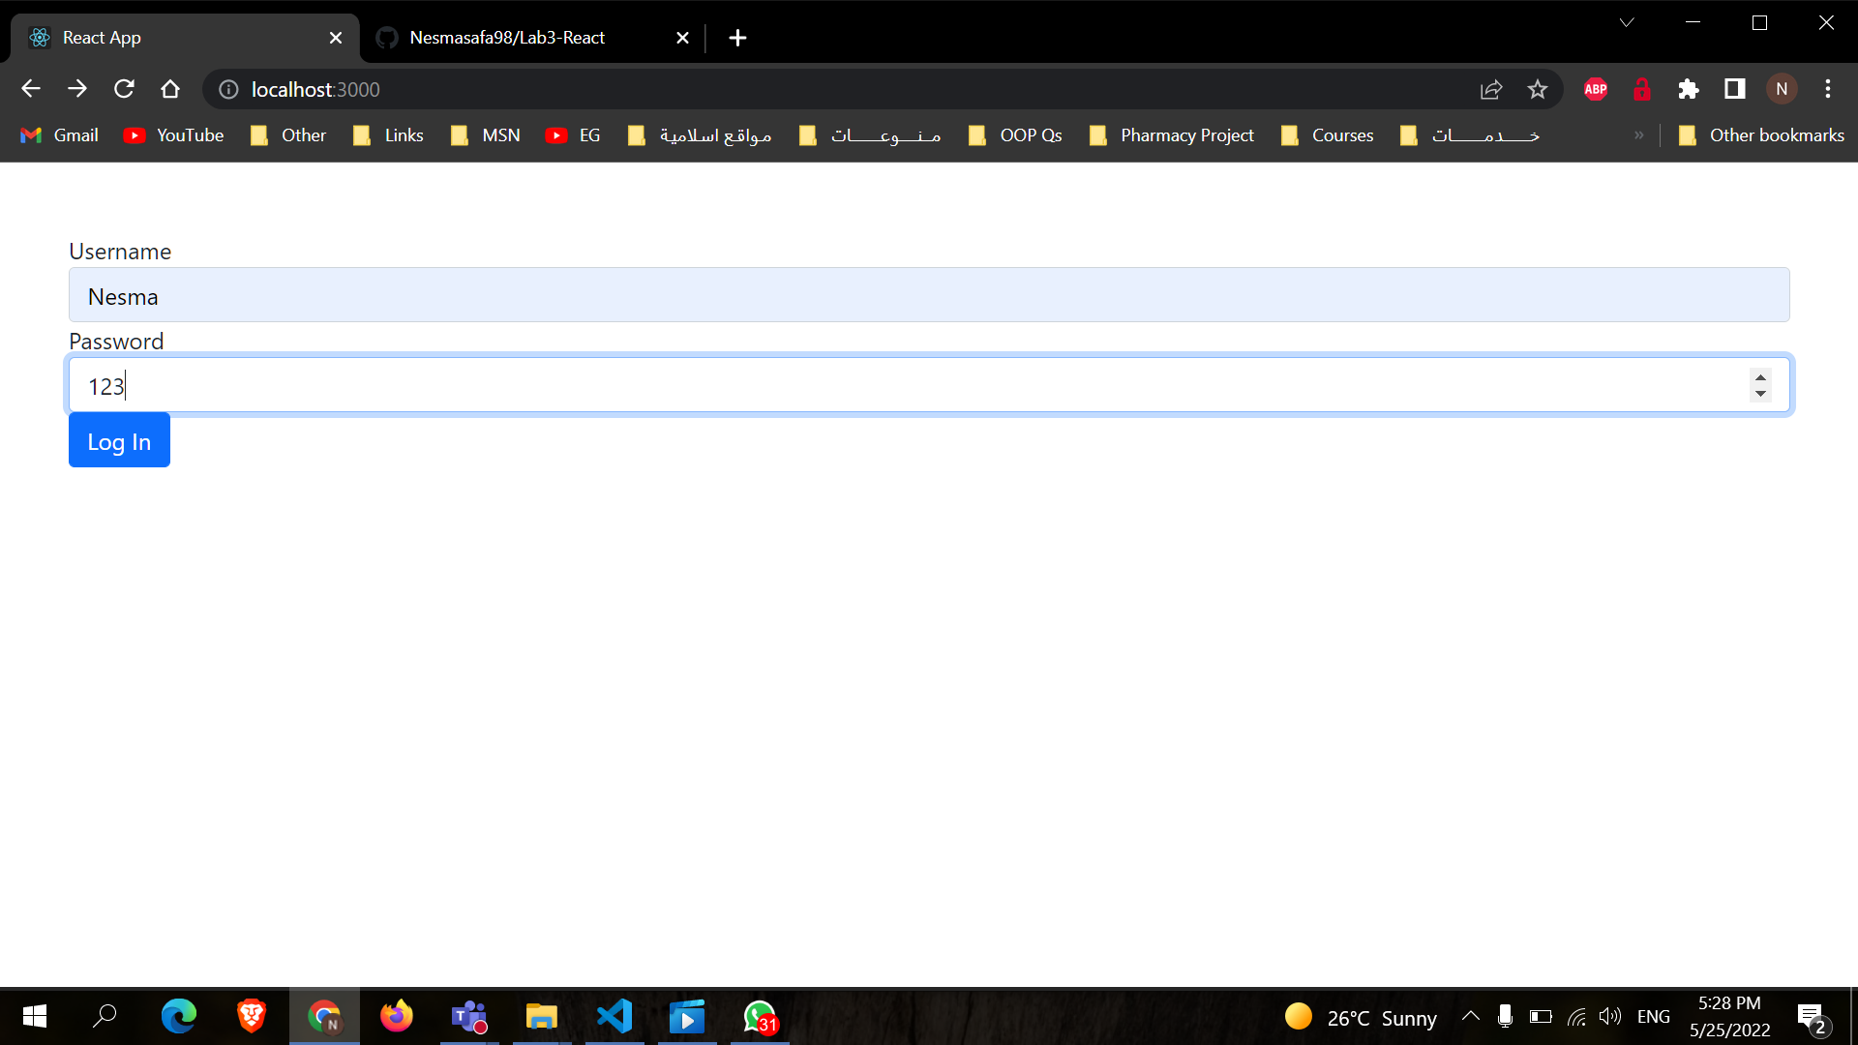Screen dimensions: 1858x1045
Task: Open a new browser tab
Action: point(737,38)
